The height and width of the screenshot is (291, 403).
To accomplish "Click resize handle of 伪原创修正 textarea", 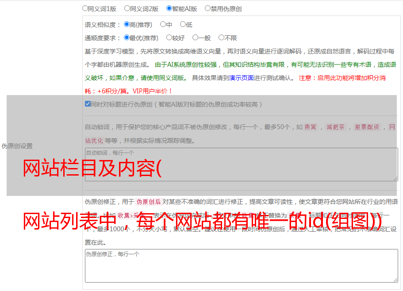I will 395,280.
